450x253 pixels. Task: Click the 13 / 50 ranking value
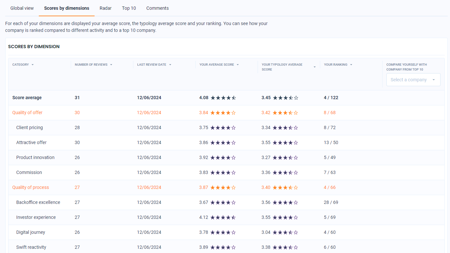(x=331, y=142)
